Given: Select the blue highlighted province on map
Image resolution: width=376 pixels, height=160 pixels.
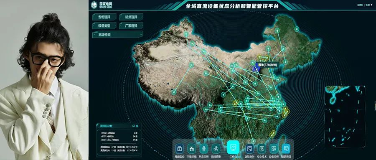Looking at the screenshot, I should point(256,69).
